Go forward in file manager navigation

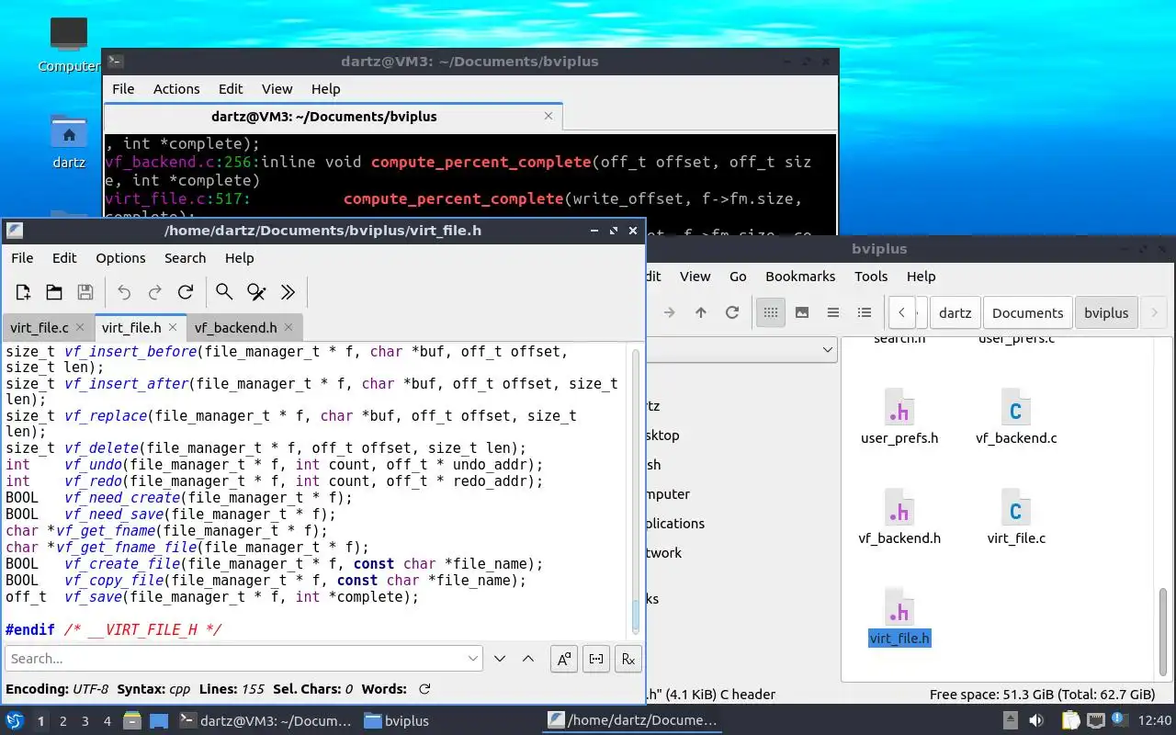670,312
